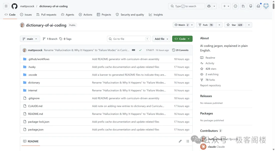Fork the repository
Image resolution: width=275 pixels, height=151 pixels.
point(206,25)
